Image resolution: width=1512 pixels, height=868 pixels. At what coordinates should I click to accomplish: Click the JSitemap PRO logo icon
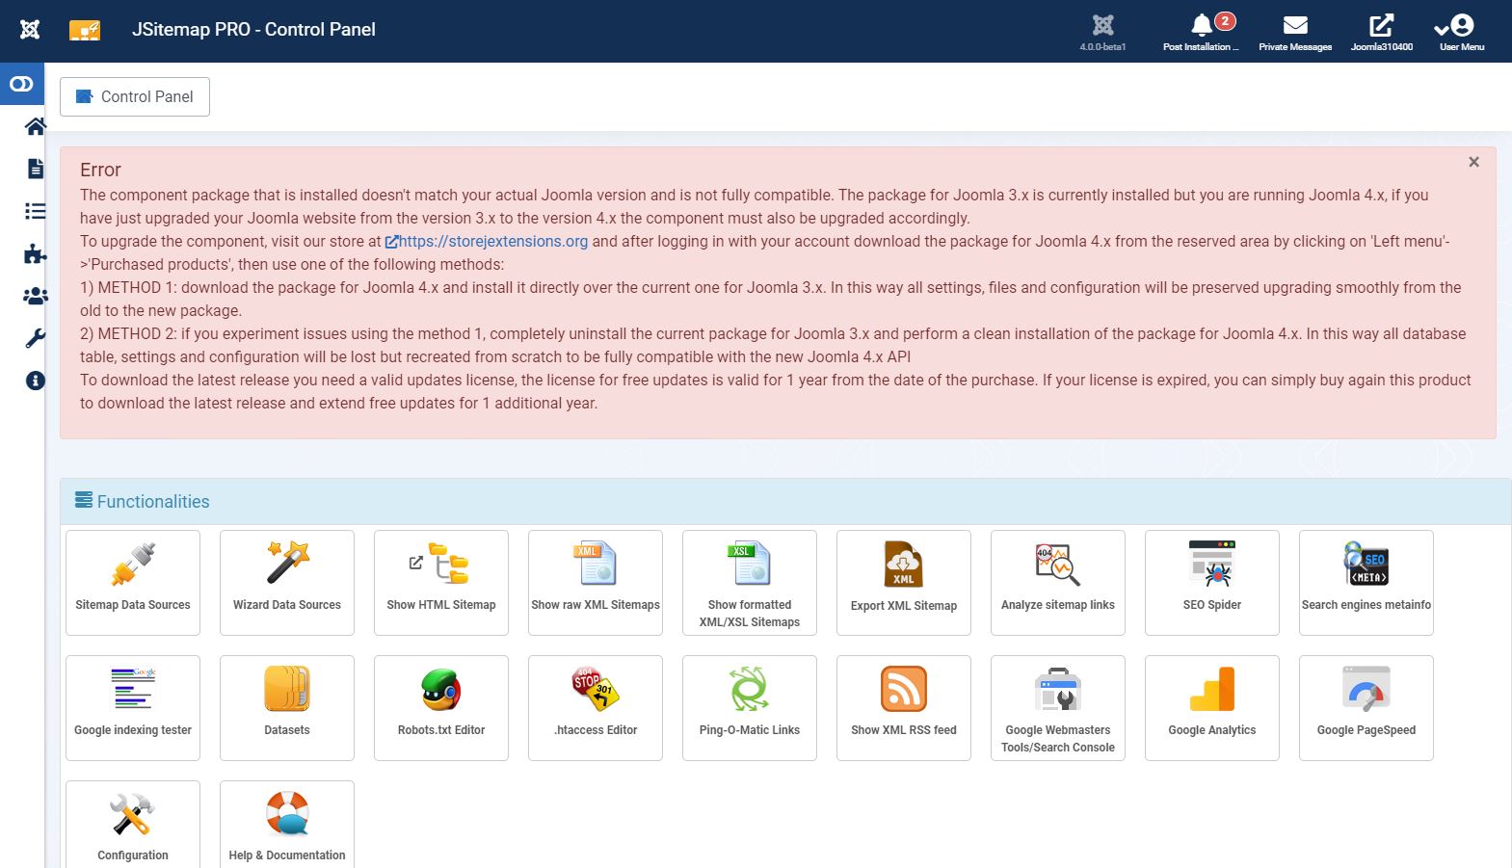click(85, 31)
